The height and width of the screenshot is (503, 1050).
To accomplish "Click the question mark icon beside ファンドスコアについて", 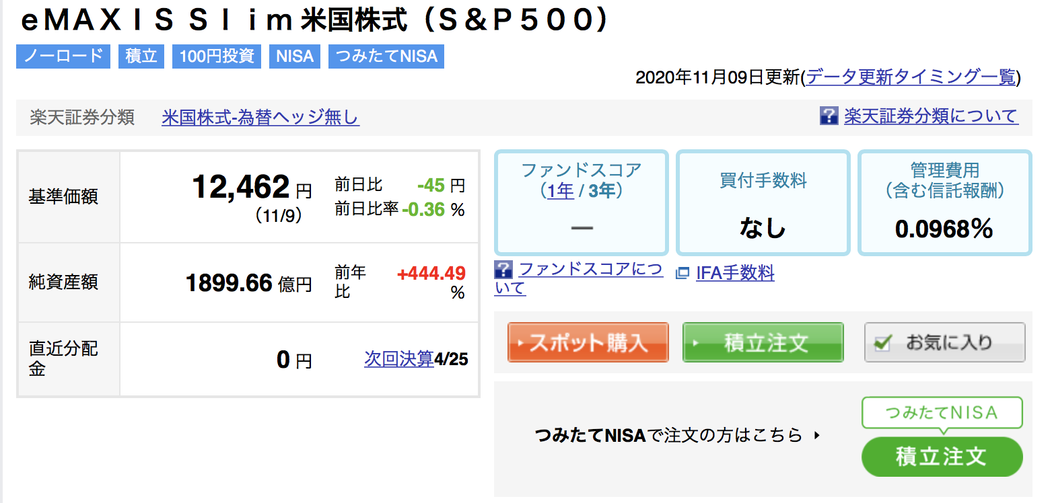I will tap(503, 270).
